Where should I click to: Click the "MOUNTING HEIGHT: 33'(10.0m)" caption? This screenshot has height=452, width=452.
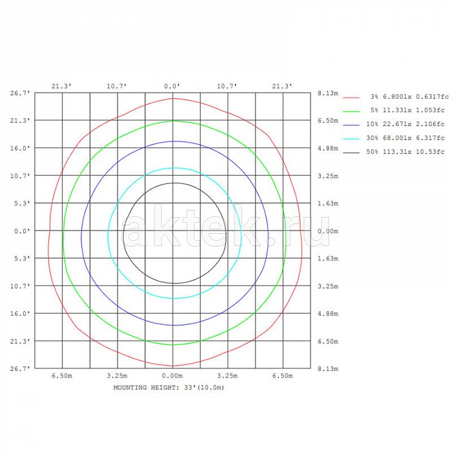169,387
